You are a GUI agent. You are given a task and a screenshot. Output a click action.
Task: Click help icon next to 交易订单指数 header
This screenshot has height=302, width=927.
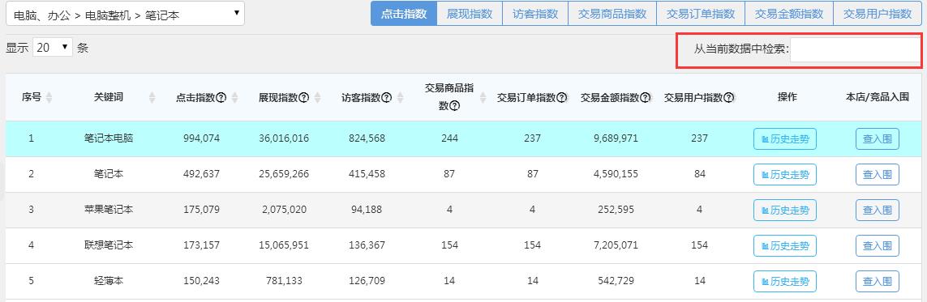562,98
